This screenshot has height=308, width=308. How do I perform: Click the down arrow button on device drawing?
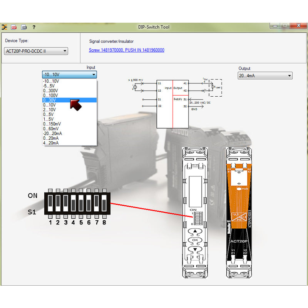pos(195,249)
